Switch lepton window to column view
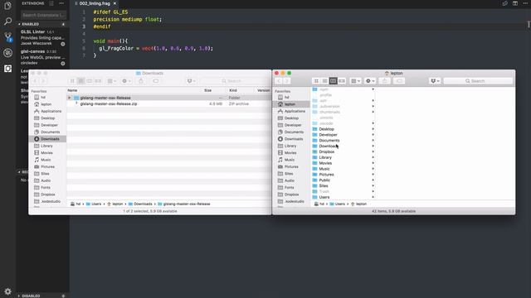This screenshot has height=298, width=531. pos(334,81)
